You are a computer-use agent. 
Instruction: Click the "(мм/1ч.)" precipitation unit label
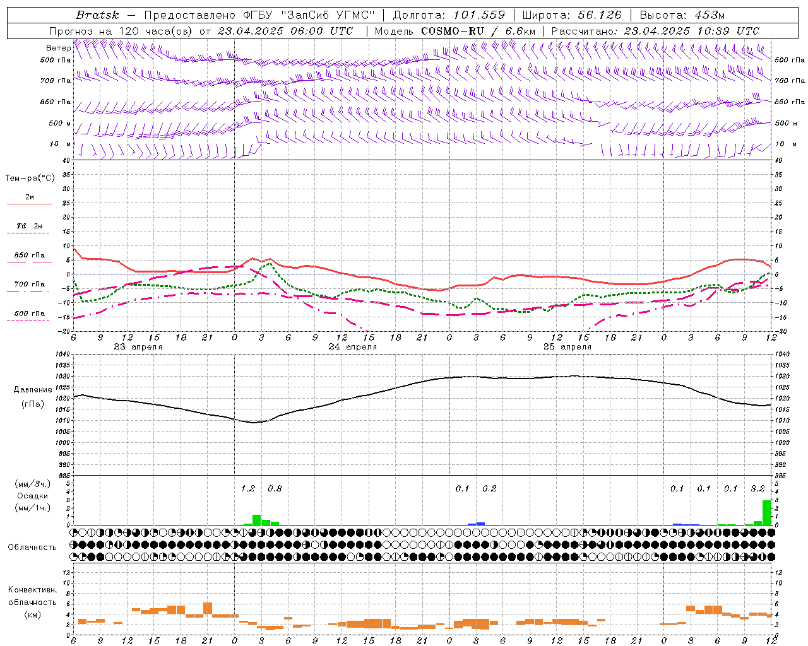(32, 508)
